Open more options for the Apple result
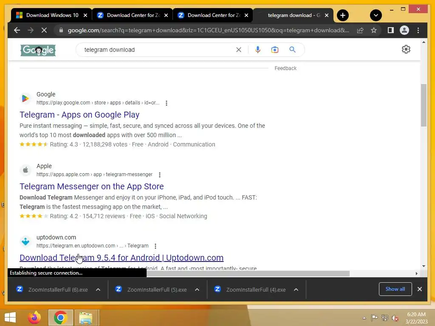435x326 pixels. pyautogui.click(x=160, y=175)
